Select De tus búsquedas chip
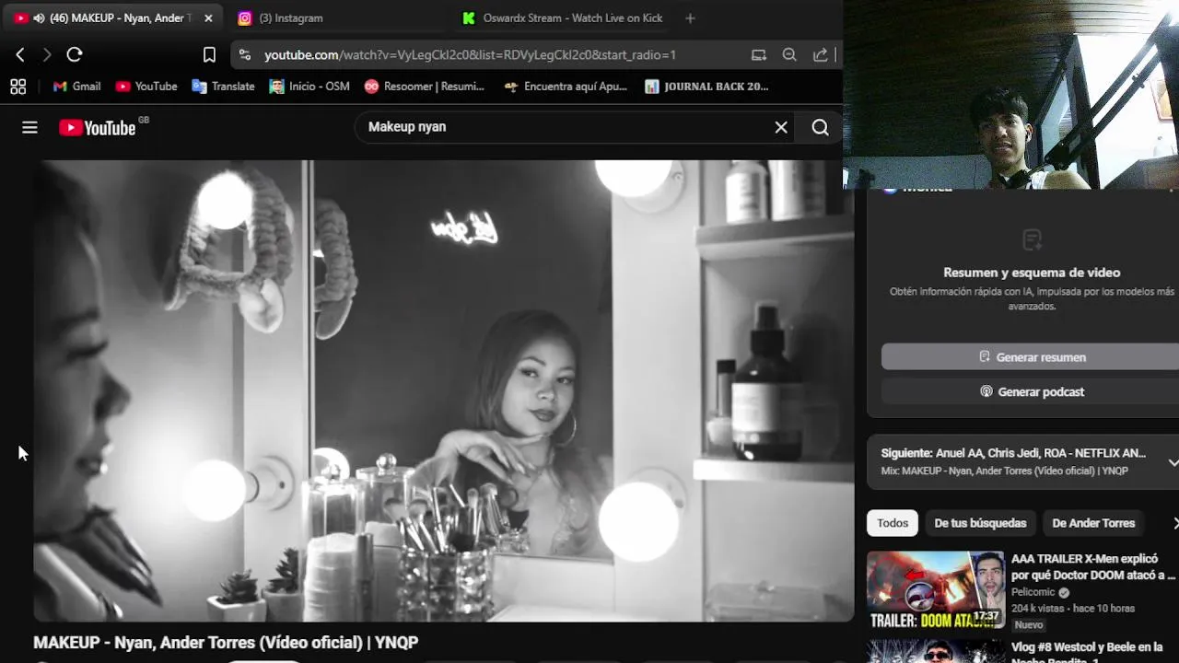The height and width of the screenshot is (663, 1179). coord(980,523)
